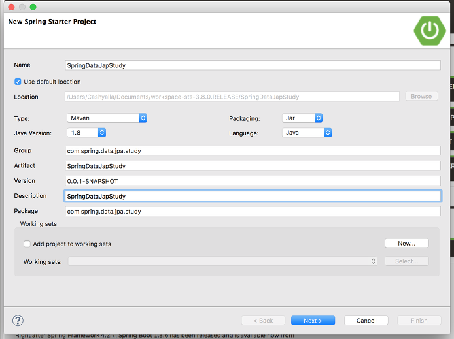
Task: Click the 'Packaging:' label
Action: pyautogui.click(x=245, y=118)
